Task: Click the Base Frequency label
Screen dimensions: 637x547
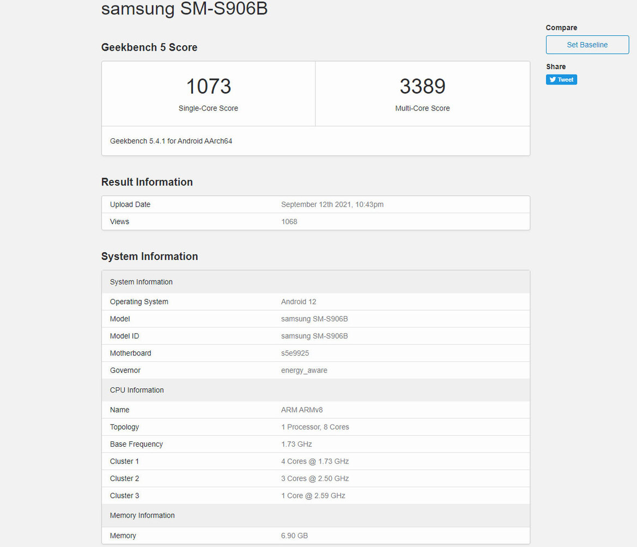Action: coord(136,444)
